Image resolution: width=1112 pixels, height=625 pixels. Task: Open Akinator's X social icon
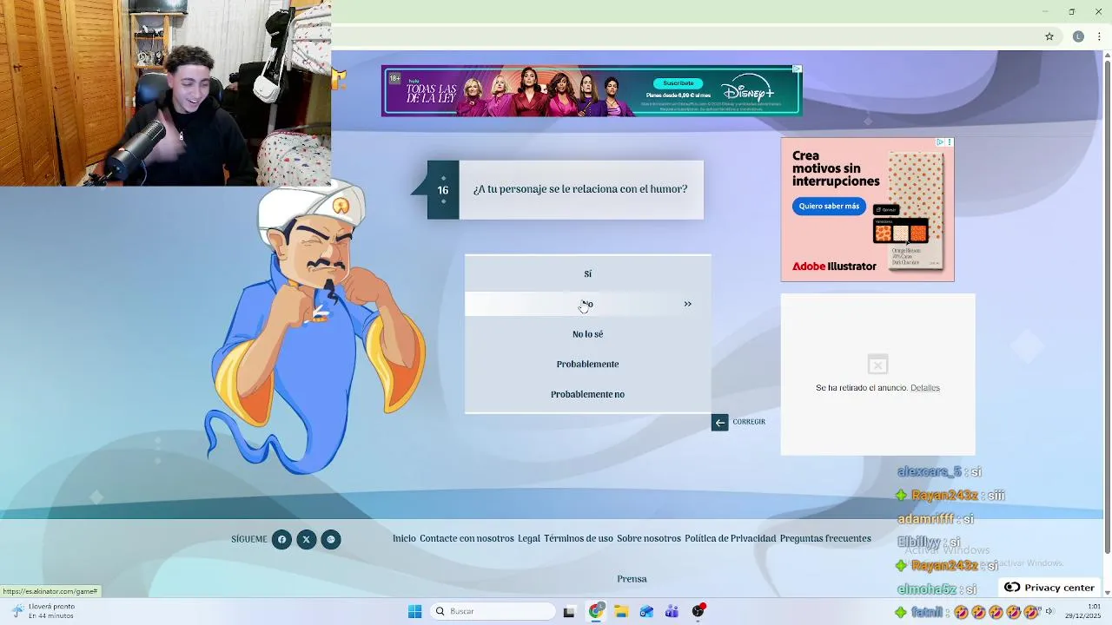[306, 539]
